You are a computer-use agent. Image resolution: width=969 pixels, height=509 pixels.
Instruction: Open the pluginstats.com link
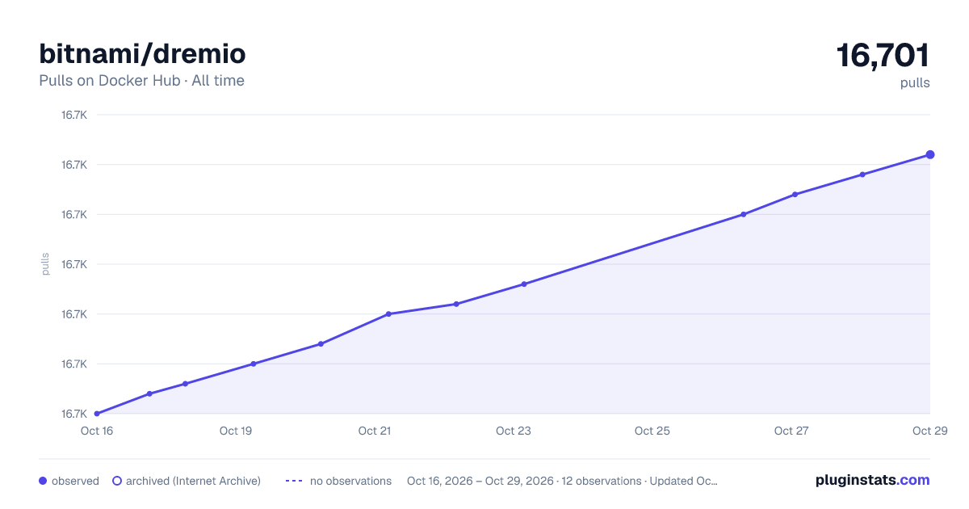(x=872, y=480)
